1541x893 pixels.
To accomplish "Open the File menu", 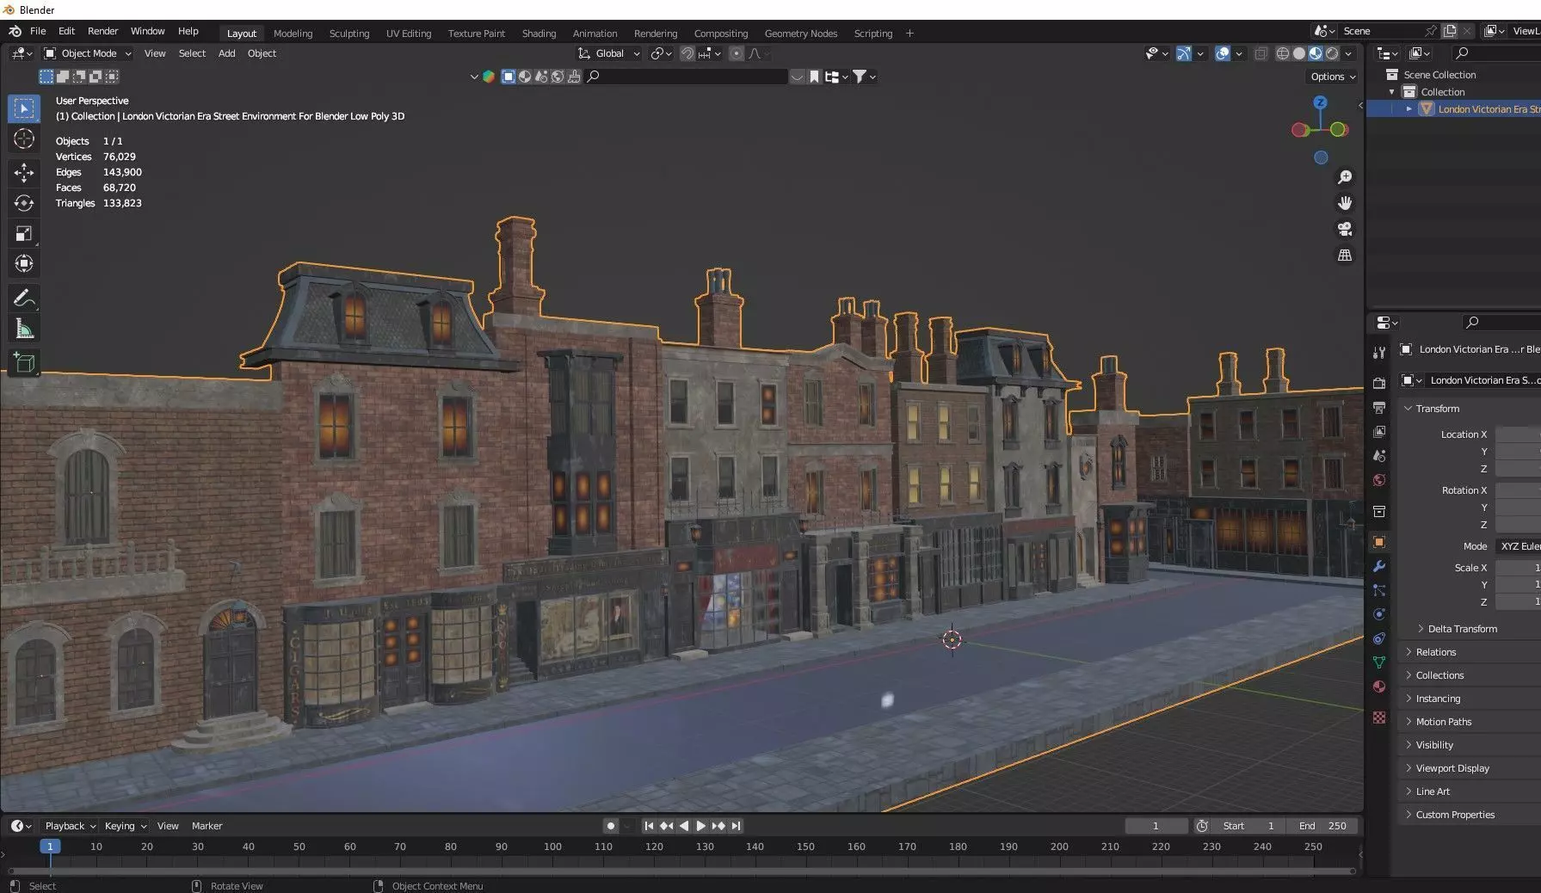I will (38, 31).
